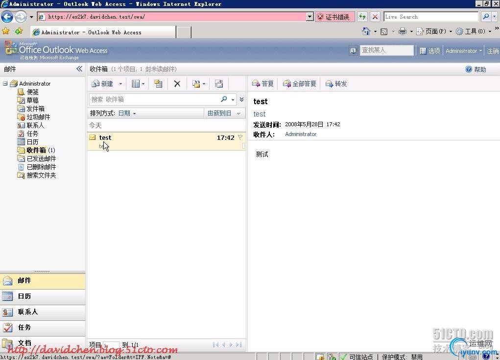Click the Print icon in IE toolbar
This screenshot has height=360, width=500.
(x=403, y=31)
